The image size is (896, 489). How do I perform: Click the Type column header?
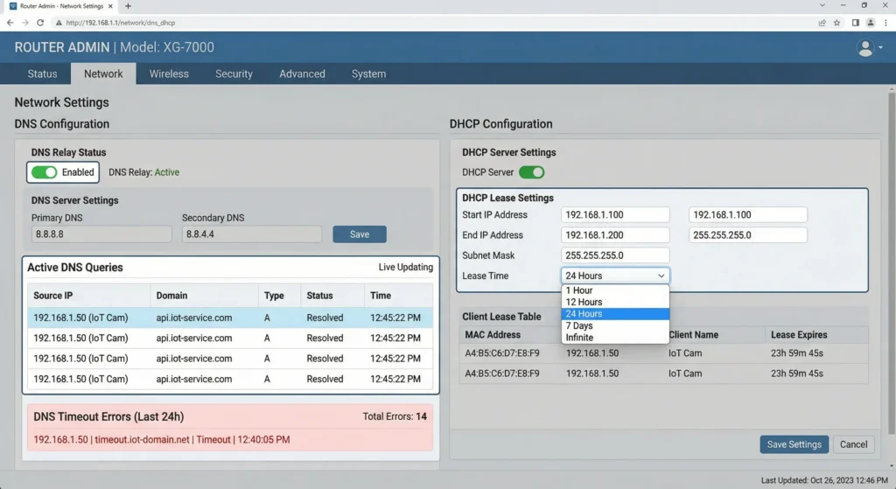tap(279, 296)
